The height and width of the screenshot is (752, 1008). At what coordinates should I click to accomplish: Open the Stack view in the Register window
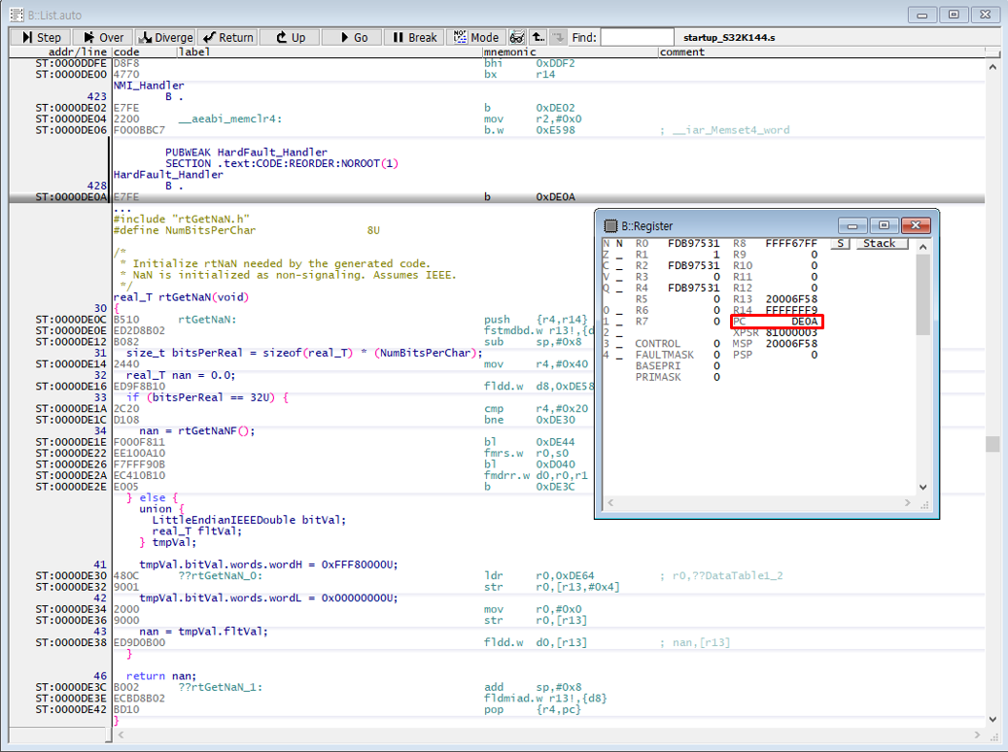click(882, 243)
